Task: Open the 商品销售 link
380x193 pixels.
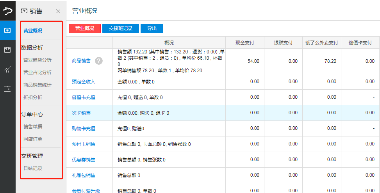Action: tap(81, 61)
